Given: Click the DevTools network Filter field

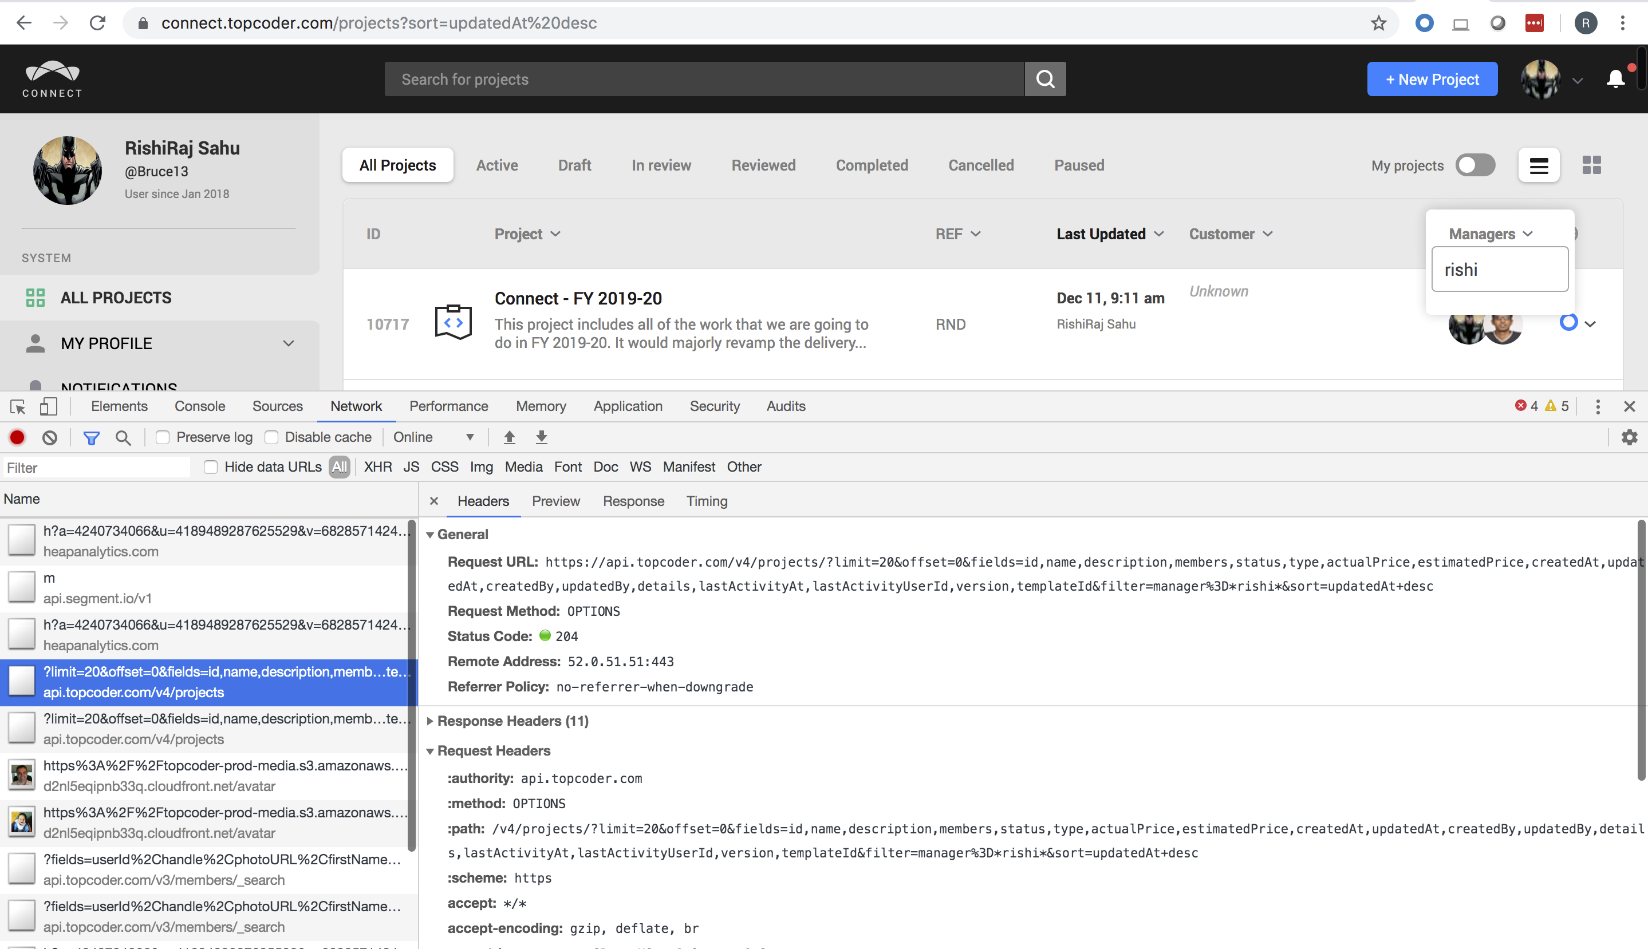Looking at the screenshot, I should 96,468.
